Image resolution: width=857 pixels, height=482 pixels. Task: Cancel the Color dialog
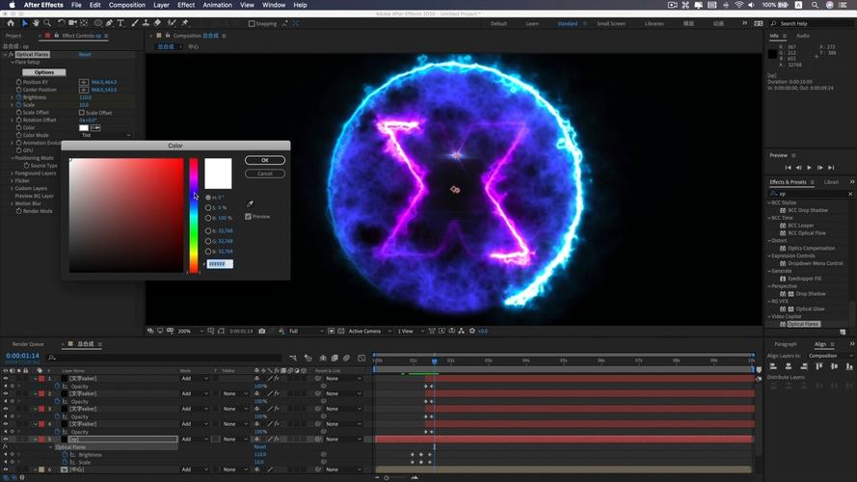pyautogui.click(x=264, y=174)
